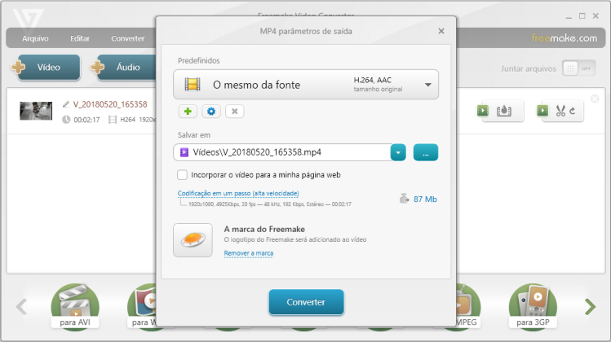
Task: Open the predefined presets dropdown
Action: pos(306,85)
